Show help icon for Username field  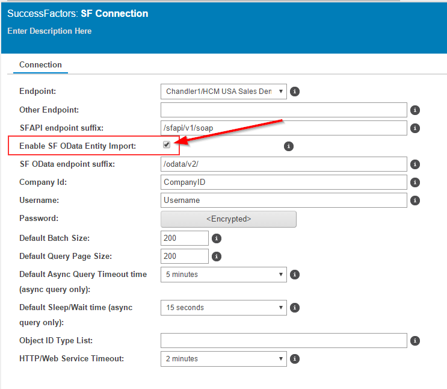point(415,201)
